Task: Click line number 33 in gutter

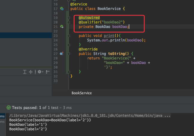Action: (x=56, y=81)
